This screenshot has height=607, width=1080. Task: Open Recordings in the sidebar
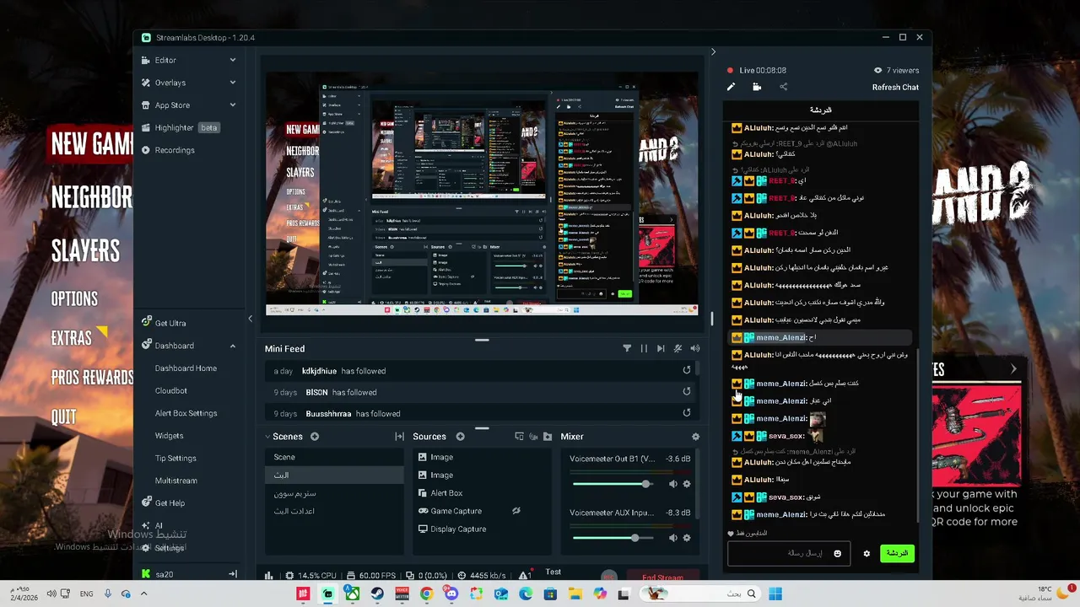pos(175,150)
